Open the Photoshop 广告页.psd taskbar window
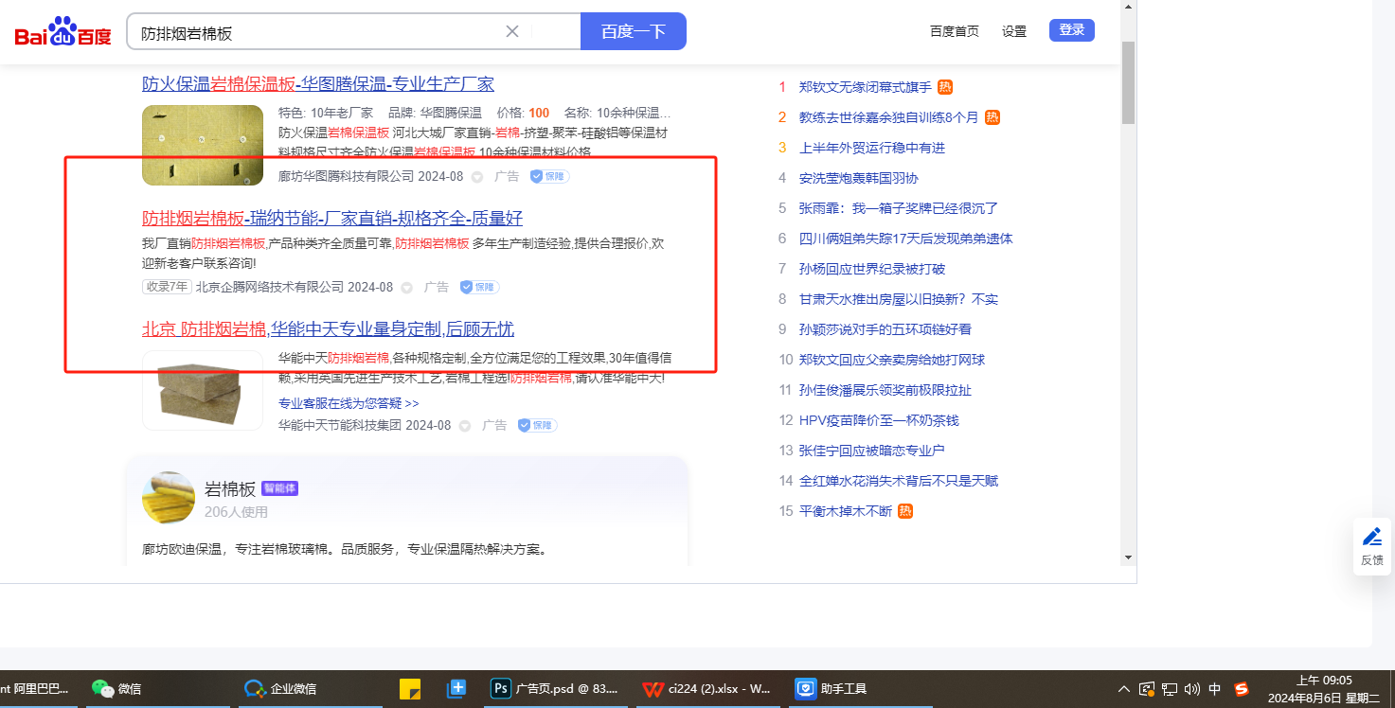 [x=556, y=688]
